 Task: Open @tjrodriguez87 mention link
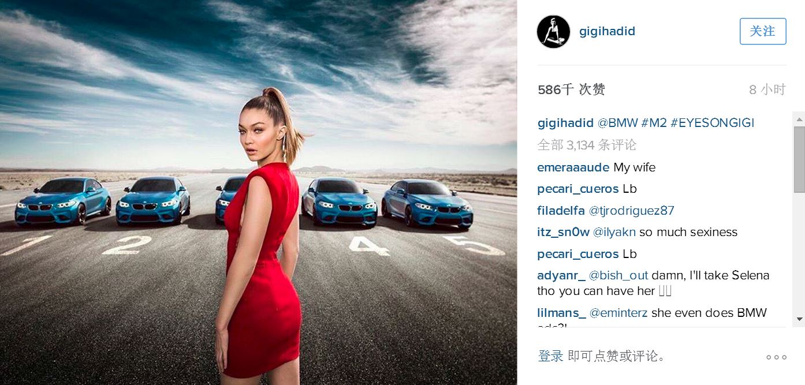tap(631, 211)
